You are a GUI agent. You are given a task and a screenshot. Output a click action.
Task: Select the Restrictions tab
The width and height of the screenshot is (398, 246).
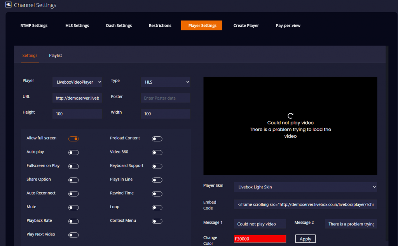click(x=160, y=25)
